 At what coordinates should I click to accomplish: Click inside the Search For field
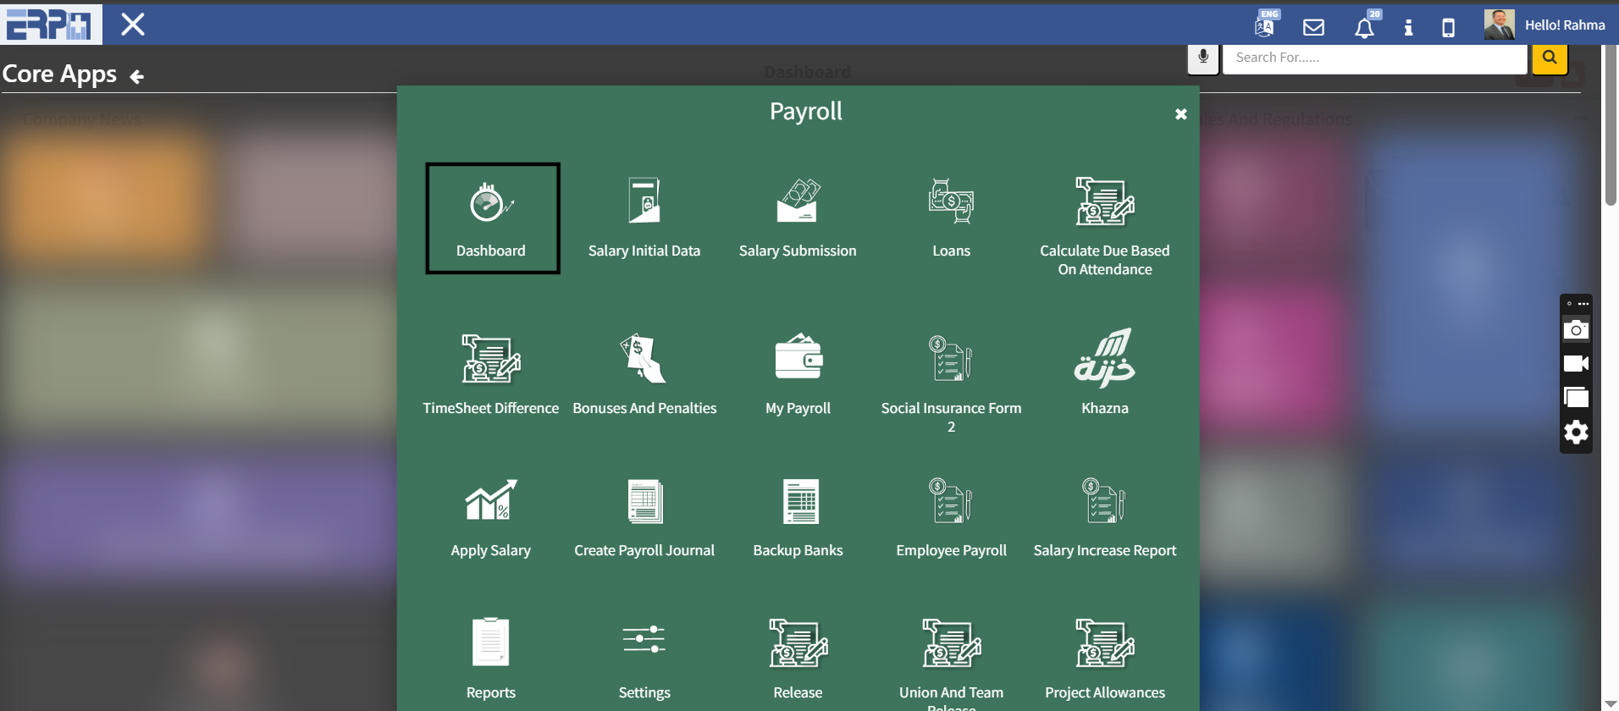coord(1373,58)
